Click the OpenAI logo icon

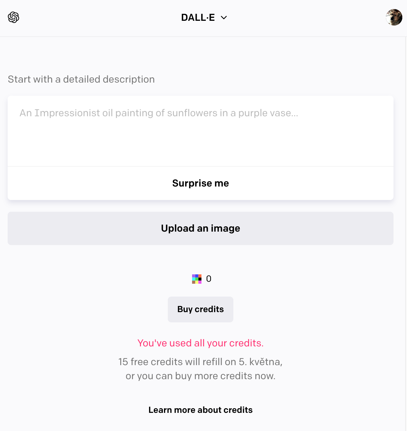click(13, 17)
